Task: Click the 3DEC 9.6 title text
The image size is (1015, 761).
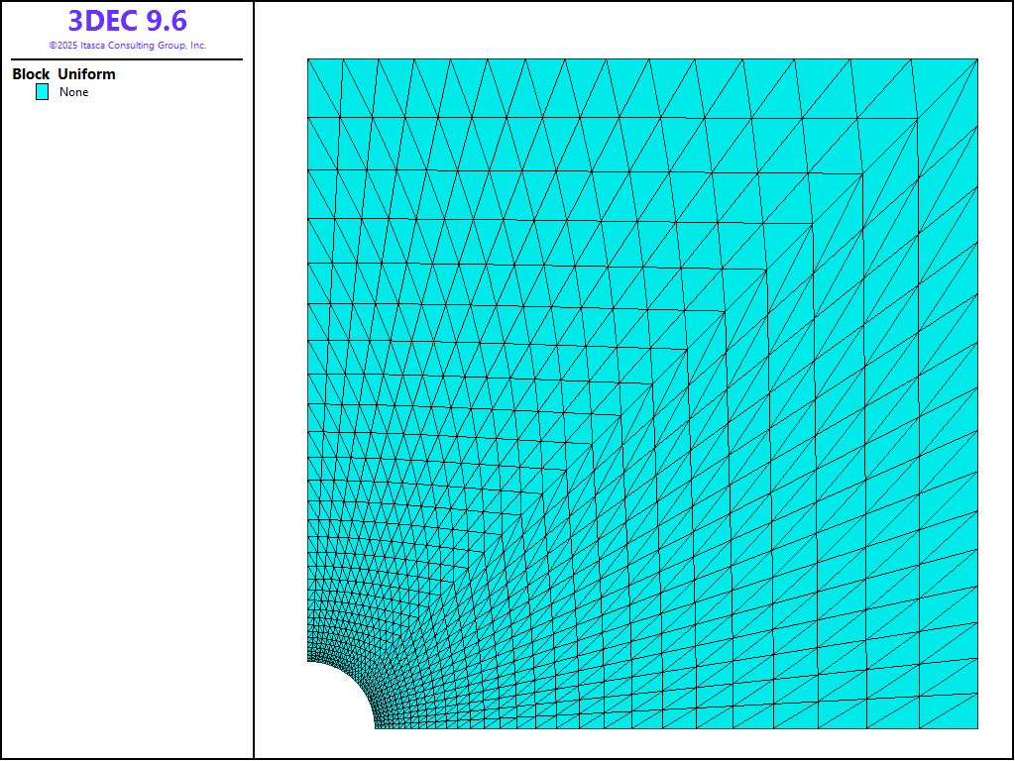Action: click(x=127, y=21)
